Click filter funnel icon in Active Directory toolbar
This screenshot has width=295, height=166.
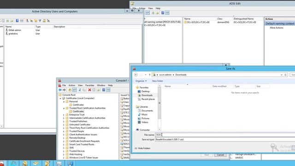[40, 21]
